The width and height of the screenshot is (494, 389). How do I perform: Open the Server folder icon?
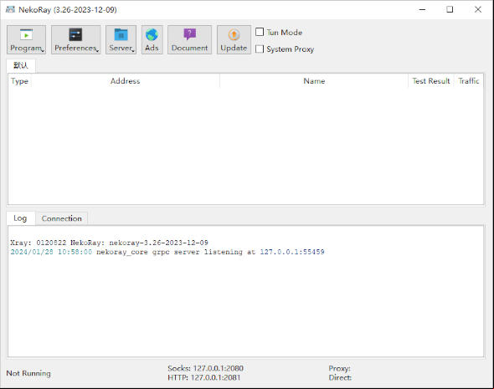[x=121, y=34]
